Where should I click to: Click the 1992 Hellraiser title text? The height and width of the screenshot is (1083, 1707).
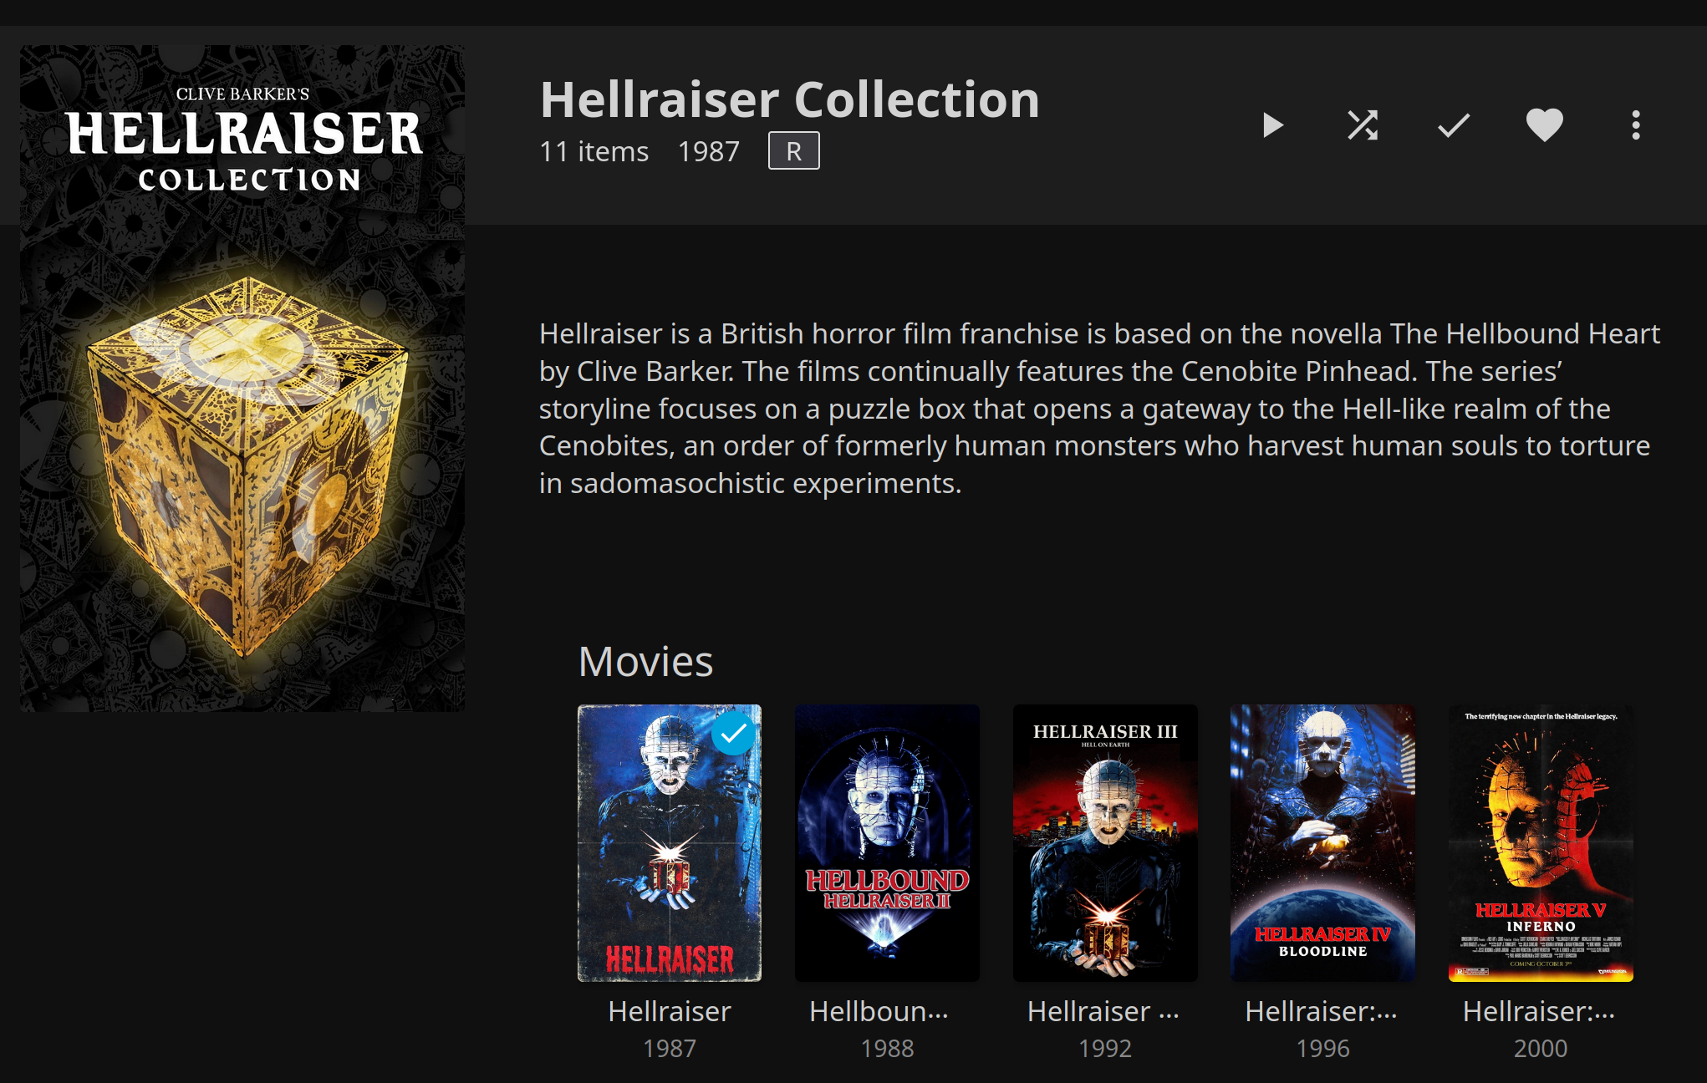coord(1103,1011)
